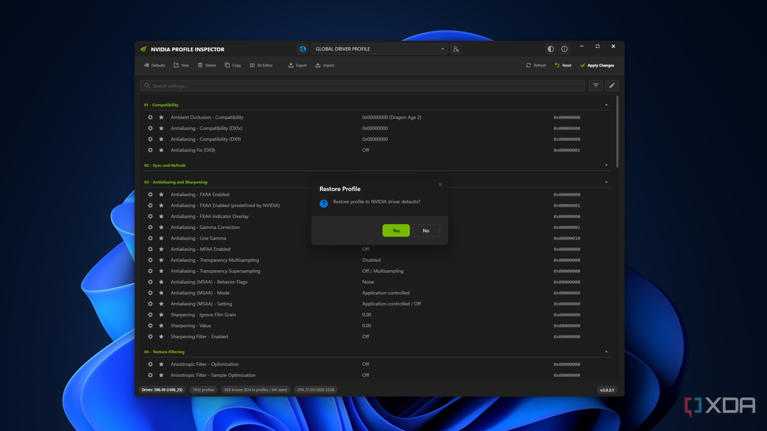This screenshot has width=767, height=431.
Task: Toggle favorite star for Antialiasing Fix (DX9)
Action: click(161, 150)
